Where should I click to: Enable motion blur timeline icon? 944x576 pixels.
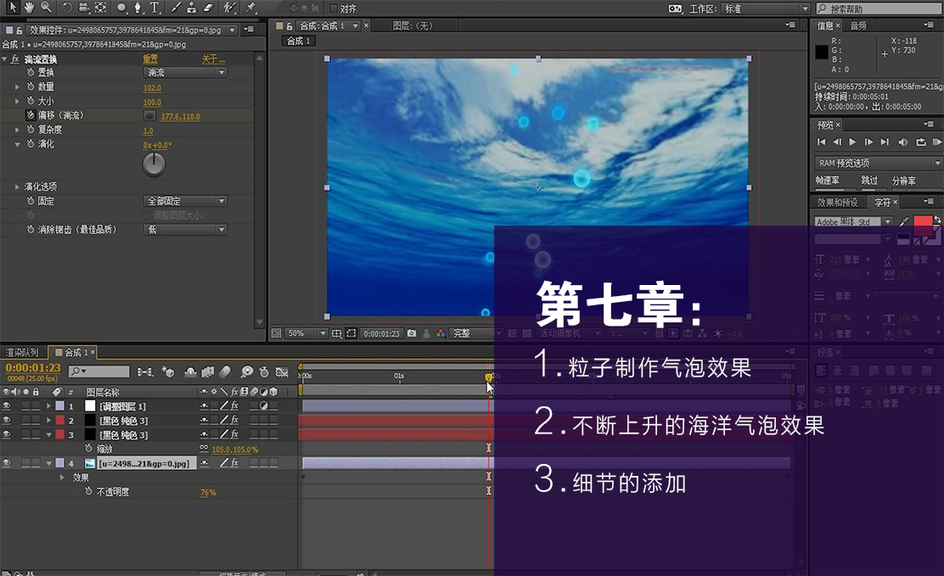pos(225,372)
